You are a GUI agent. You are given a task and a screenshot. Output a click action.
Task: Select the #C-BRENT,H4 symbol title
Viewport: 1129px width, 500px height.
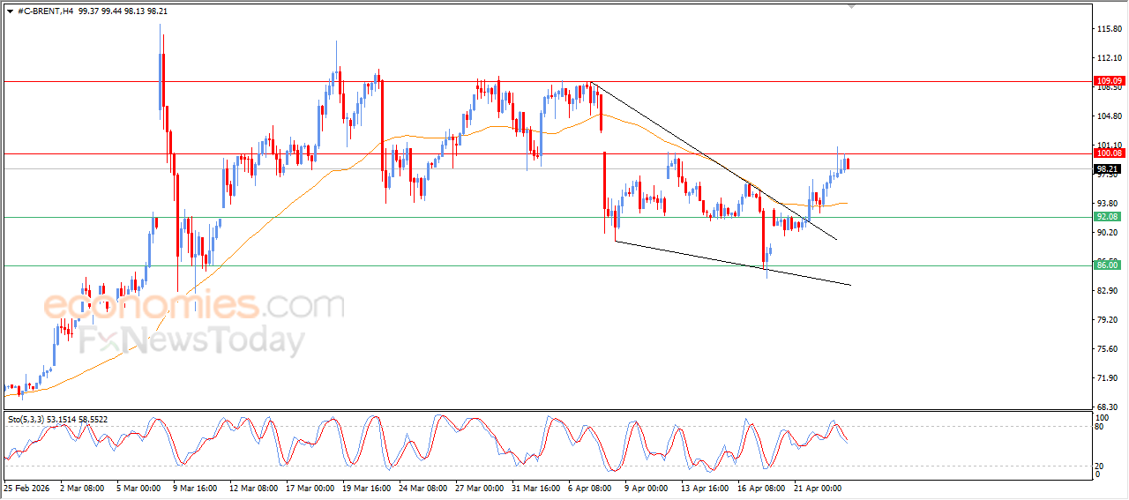45,11
